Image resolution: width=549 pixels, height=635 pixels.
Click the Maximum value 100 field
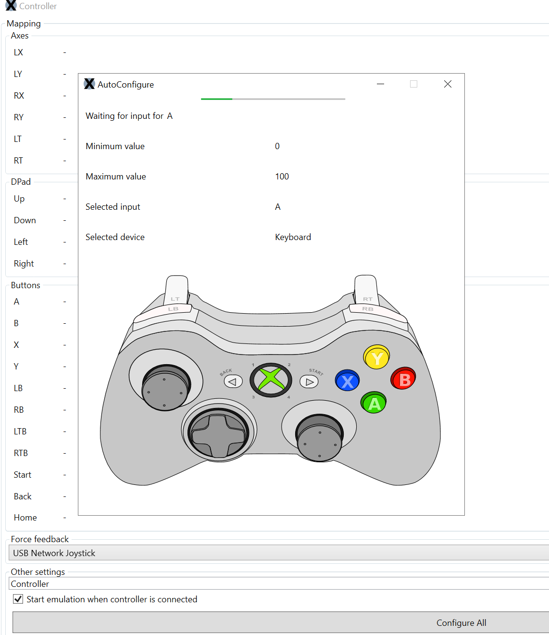click(x=282, y=176)
